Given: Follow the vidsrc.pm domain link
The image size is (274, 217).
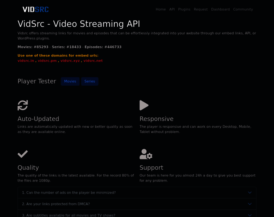Looking at the screenshot, I should (47, 61).
